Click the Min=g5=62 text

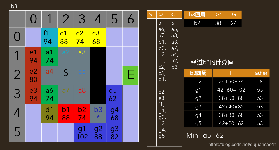(205, 136)
